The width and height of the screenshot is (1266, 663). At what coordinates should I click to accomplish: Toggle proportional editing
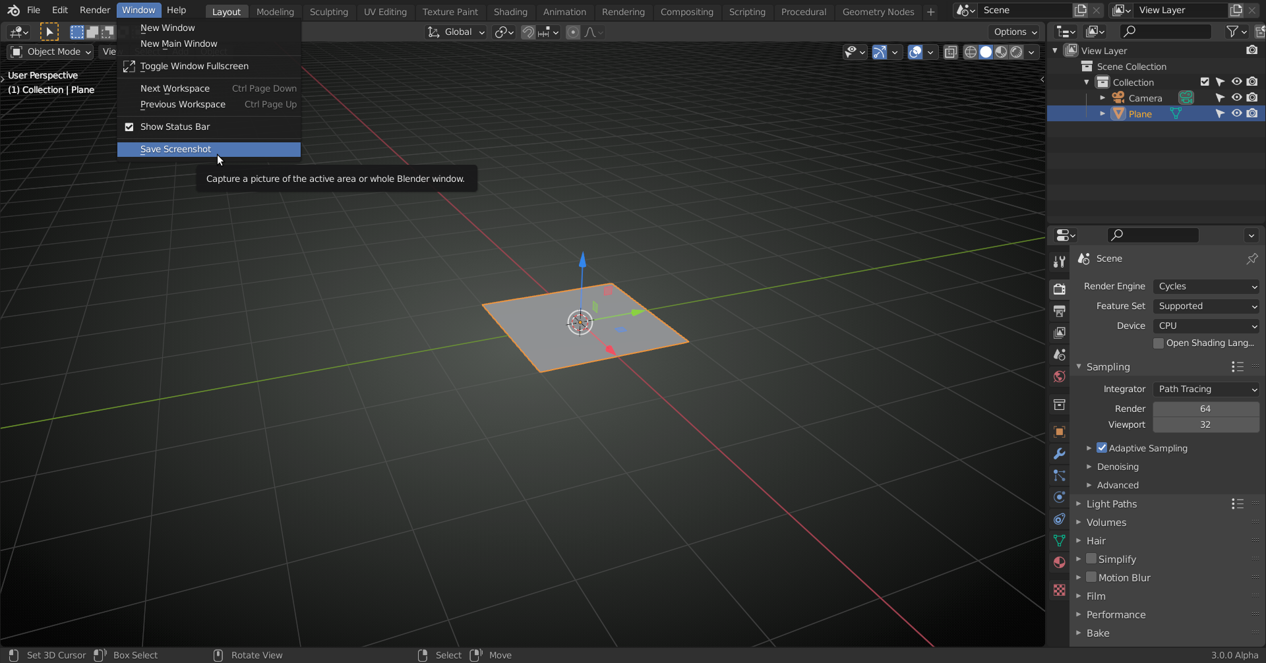(x=573, y=32)
